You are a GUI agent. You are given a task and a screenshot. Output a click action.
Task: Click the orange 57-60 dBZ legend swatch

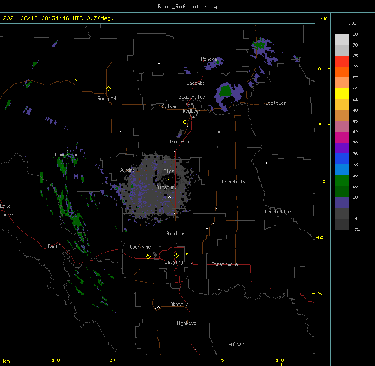[342, 72]
